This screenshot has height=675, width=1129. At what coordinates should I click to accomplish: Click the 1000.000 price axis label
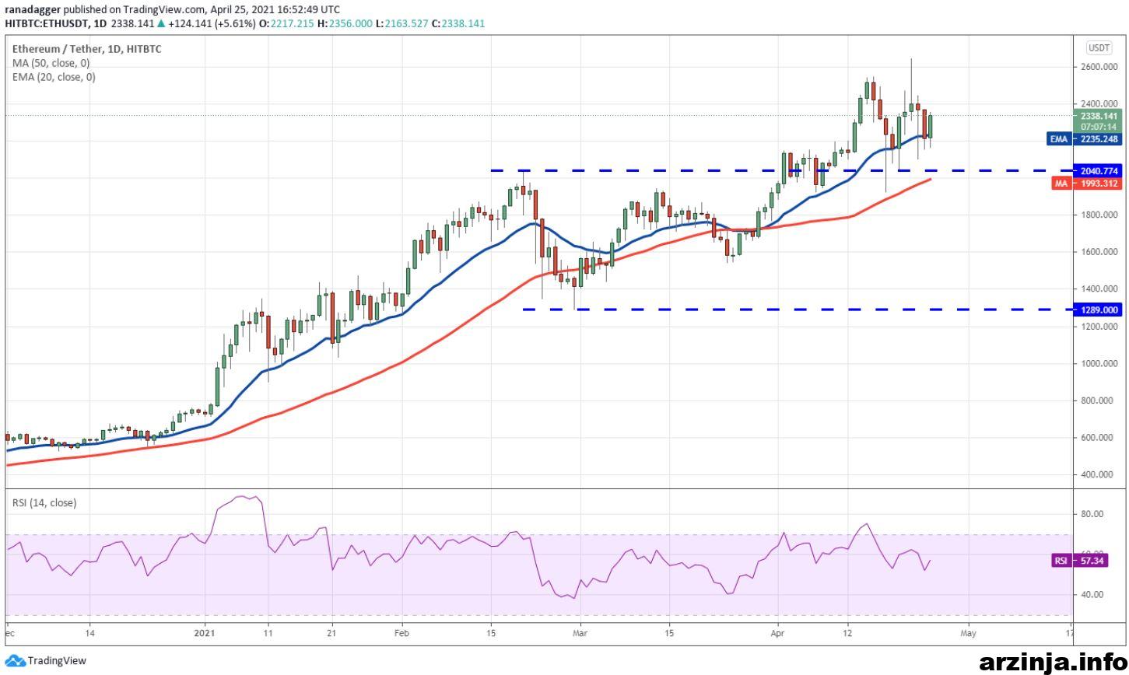tap(1099, 363)
